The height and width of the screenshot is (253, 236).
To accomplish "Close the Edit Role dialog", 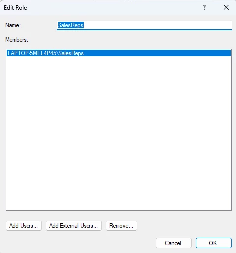I will tap(226, 7).
